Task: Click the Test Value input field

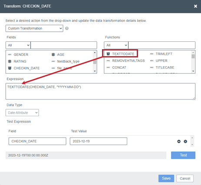Action: tap(99, 141)
